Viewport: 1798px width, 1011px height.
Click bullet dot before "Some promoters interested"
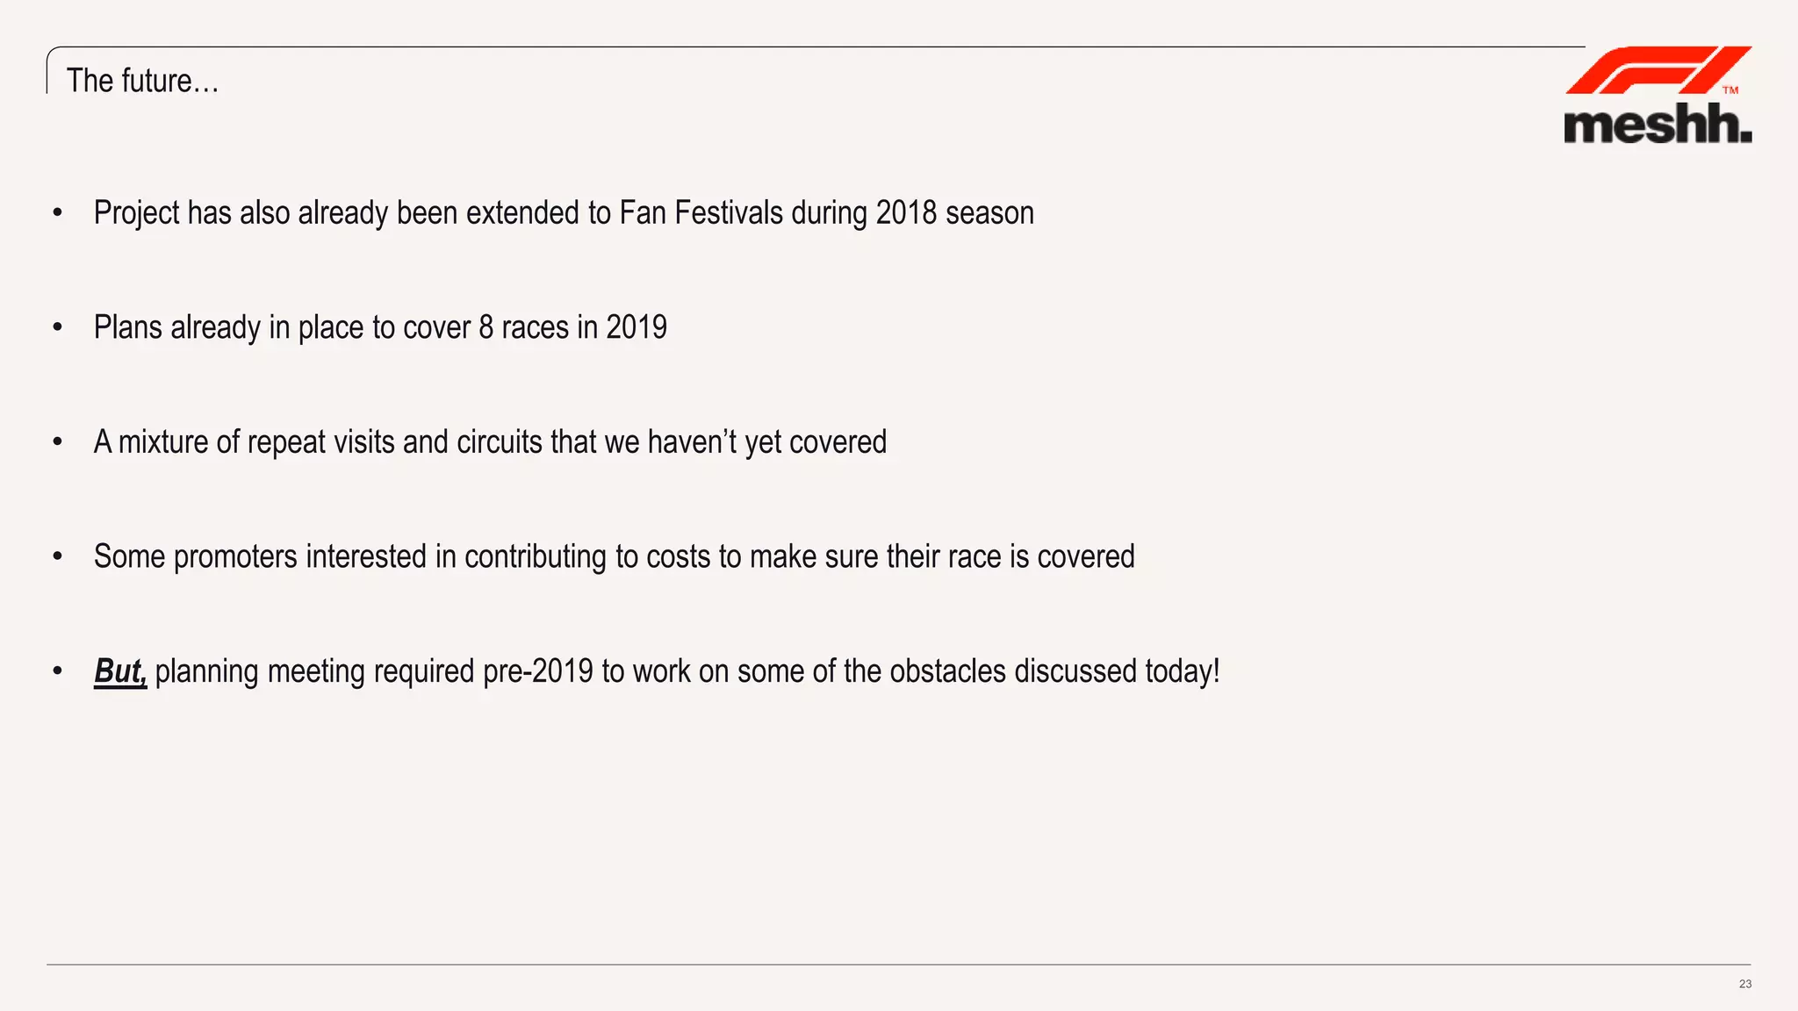(58, 556)
